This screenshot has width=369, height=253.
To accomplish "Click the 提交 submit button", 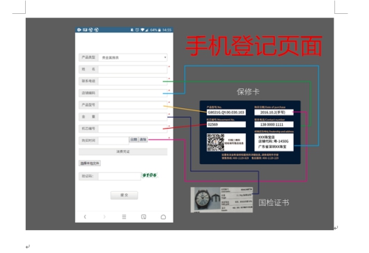I will click(124, 195).
